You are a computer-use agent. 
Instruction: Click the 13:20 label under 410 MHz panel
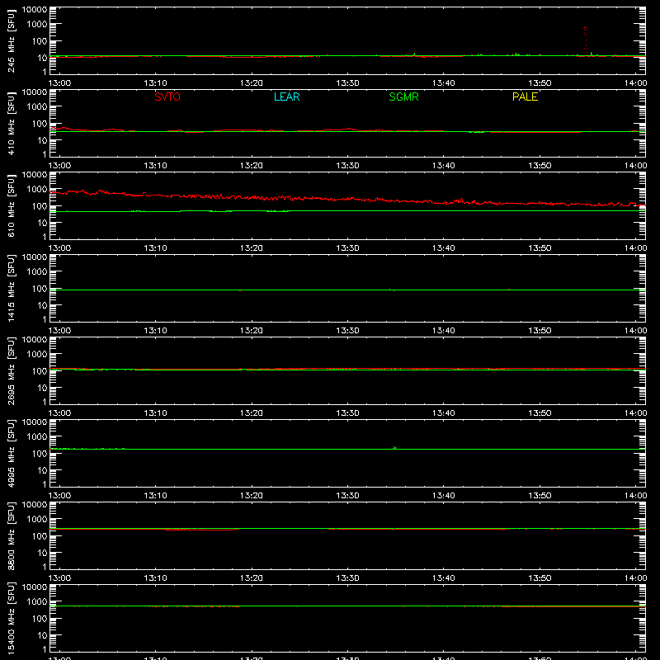252,166
